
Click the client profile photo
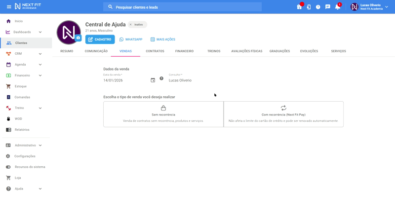[x=68, y=32]
